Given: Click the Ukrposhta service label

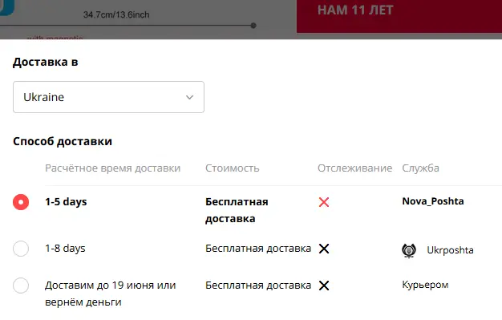Looking at the screenshot, I should point(450,250).
